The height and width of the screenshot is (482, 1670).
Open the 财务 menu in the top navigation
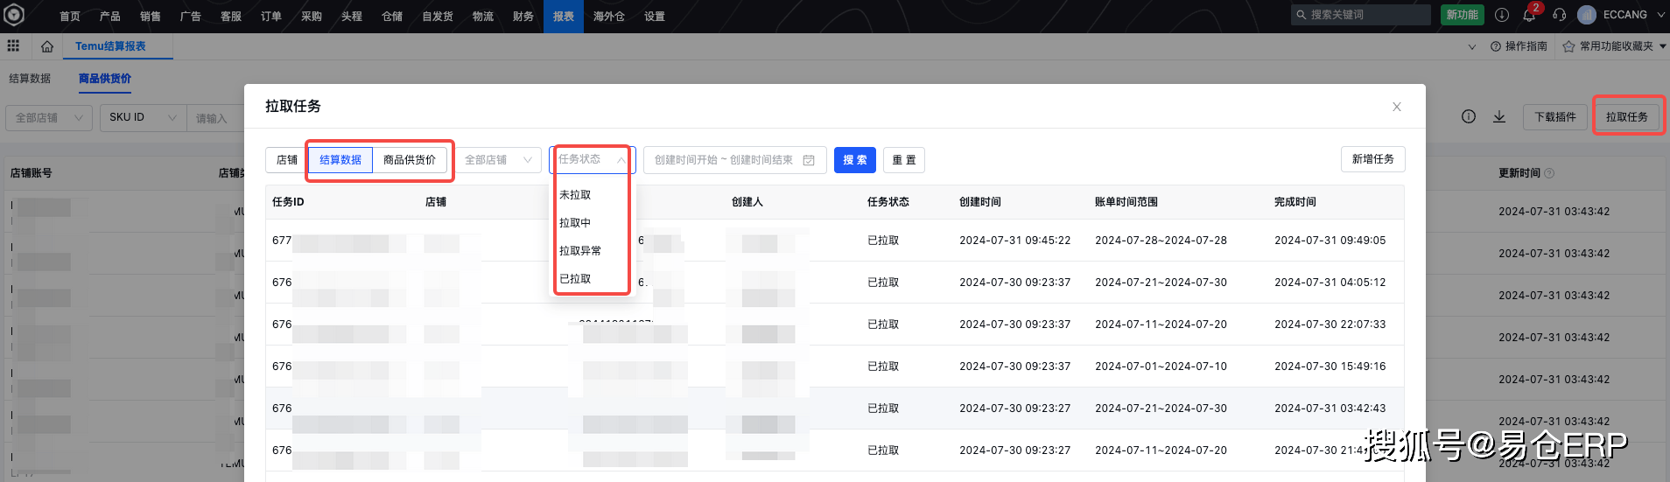[x=523, y=17]
